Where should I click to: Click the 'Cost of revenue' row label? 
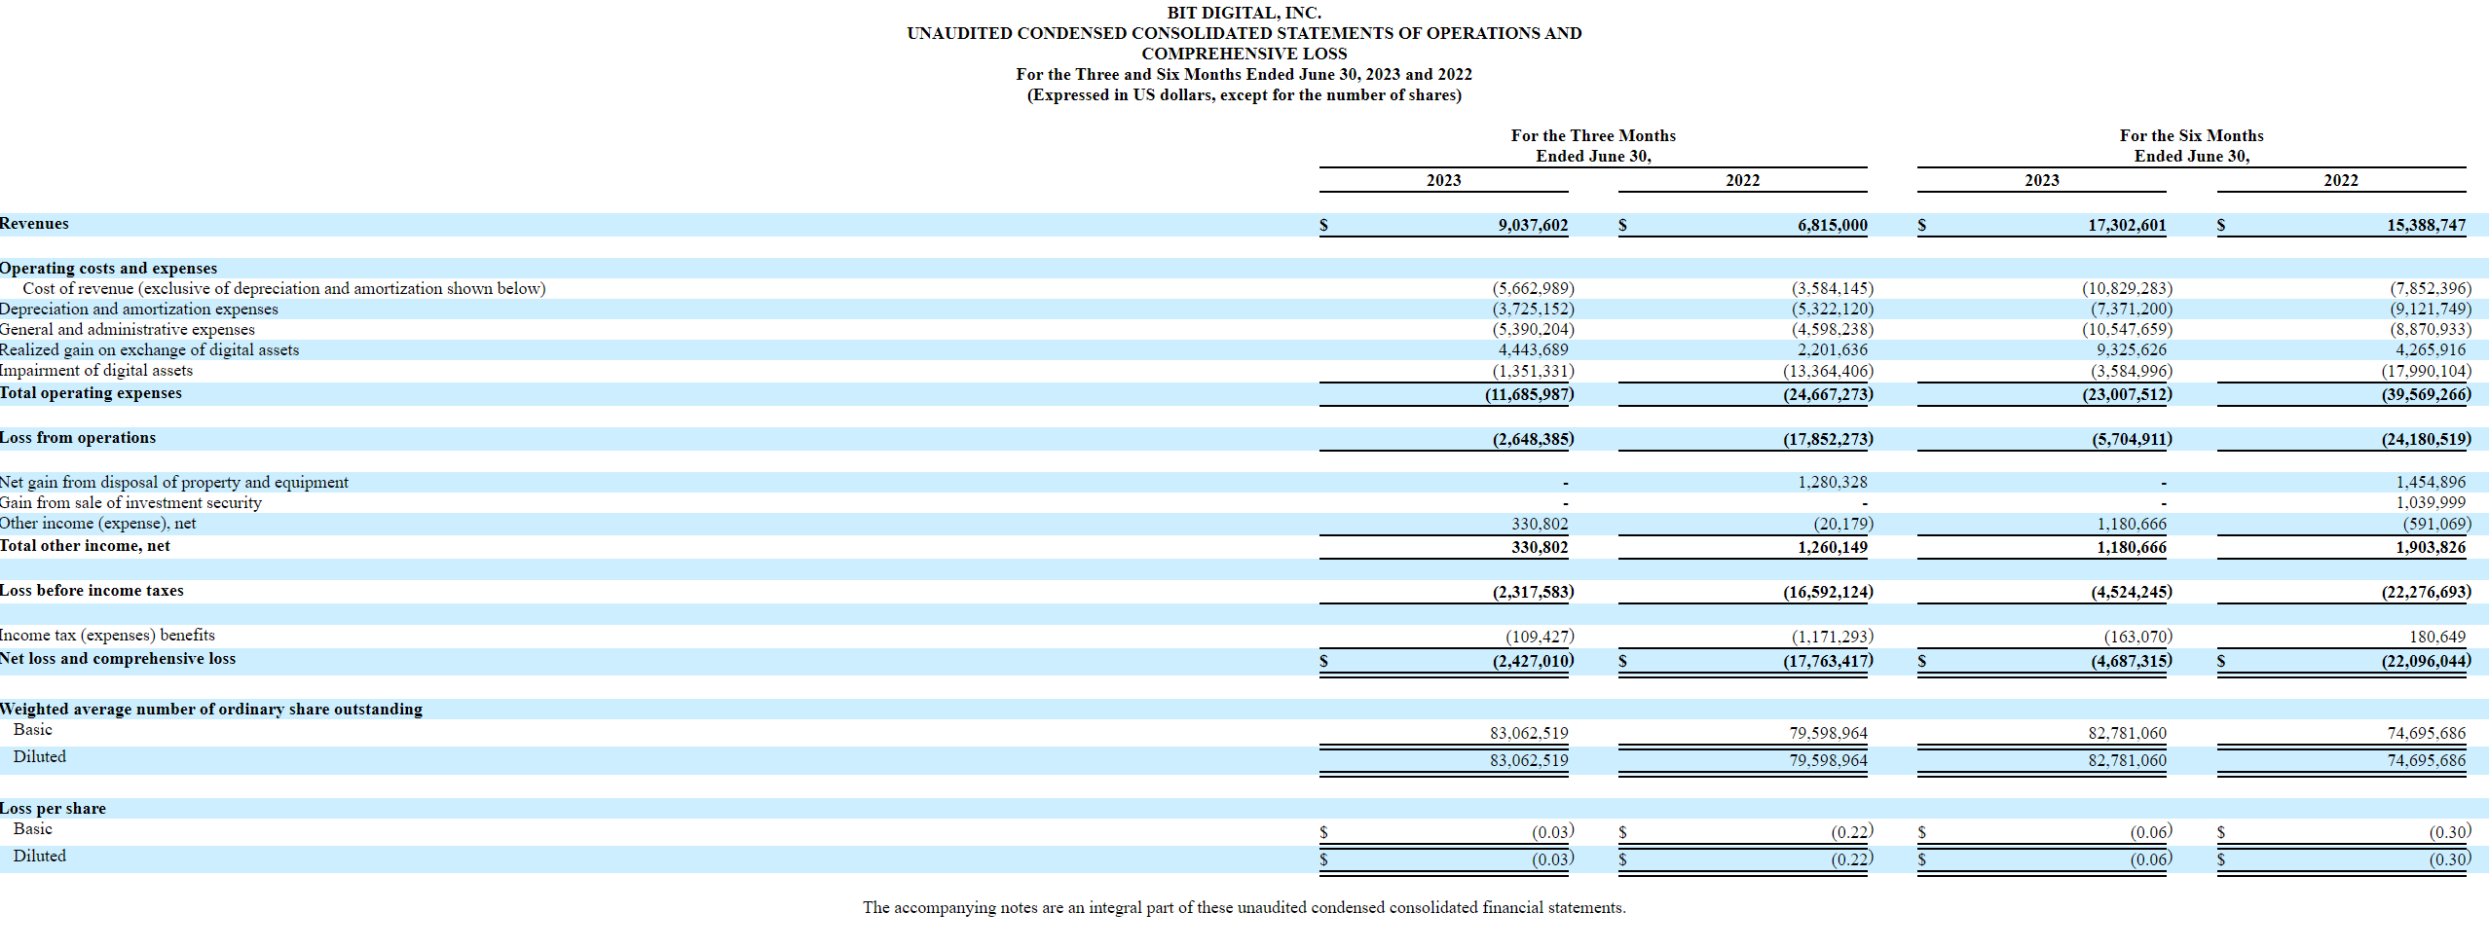click(x=284, y=288)
